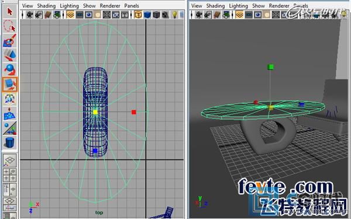Click Select Camera icon in perspective panel

click(x=199, y=15)
